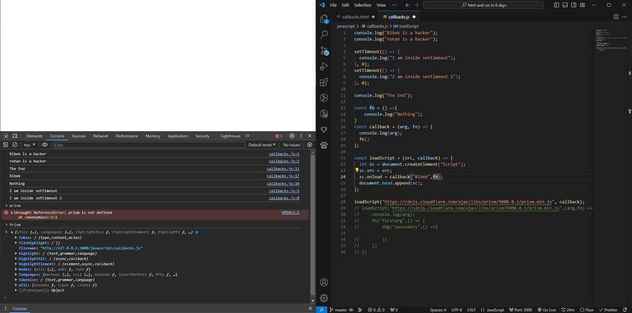Close the console drawer

[x=310, y=308]
